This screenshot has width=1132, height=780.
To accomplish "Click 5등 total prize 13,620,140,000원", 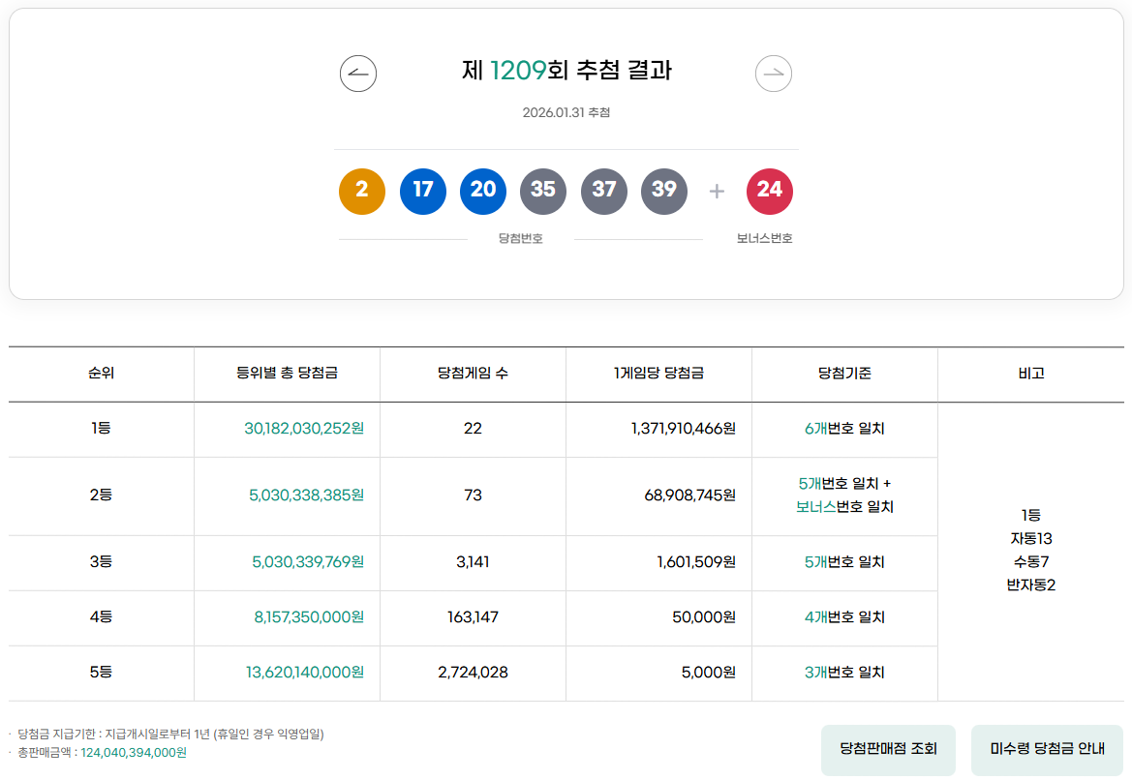I will tap(305, 673).
